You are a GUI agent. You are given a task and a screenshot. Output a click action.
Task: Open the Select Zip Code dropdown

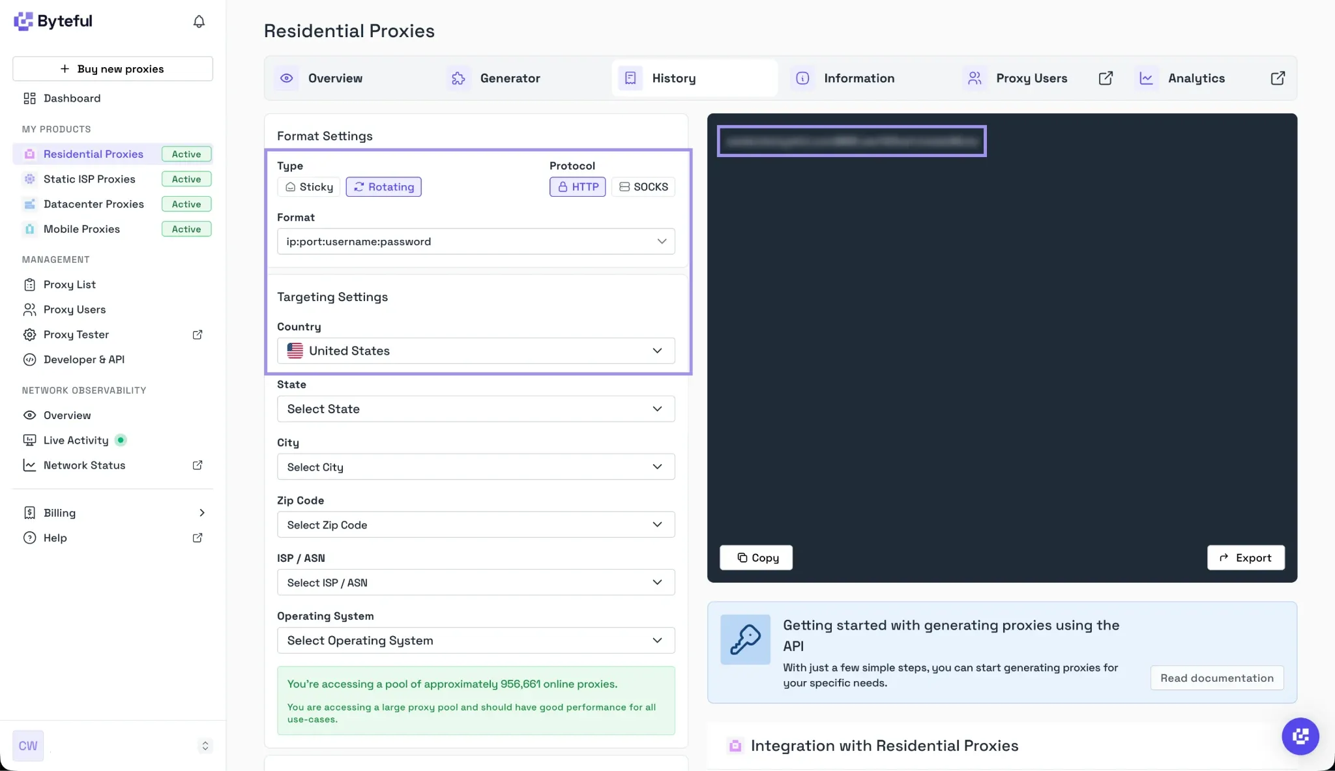[476, 525]
